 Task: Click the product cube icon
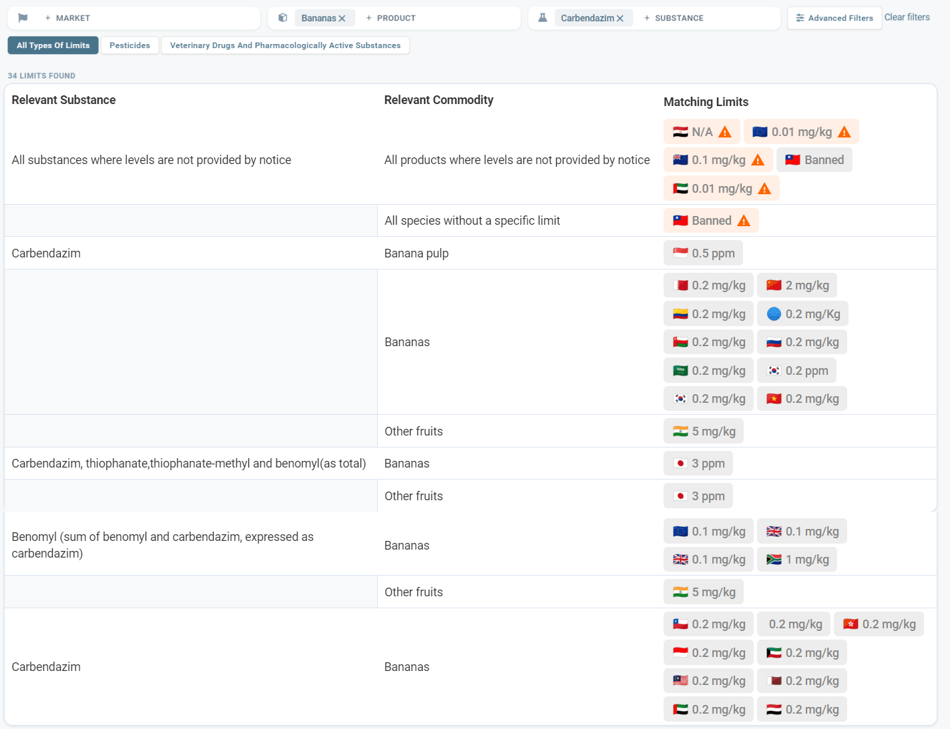[x=283, y=18]
